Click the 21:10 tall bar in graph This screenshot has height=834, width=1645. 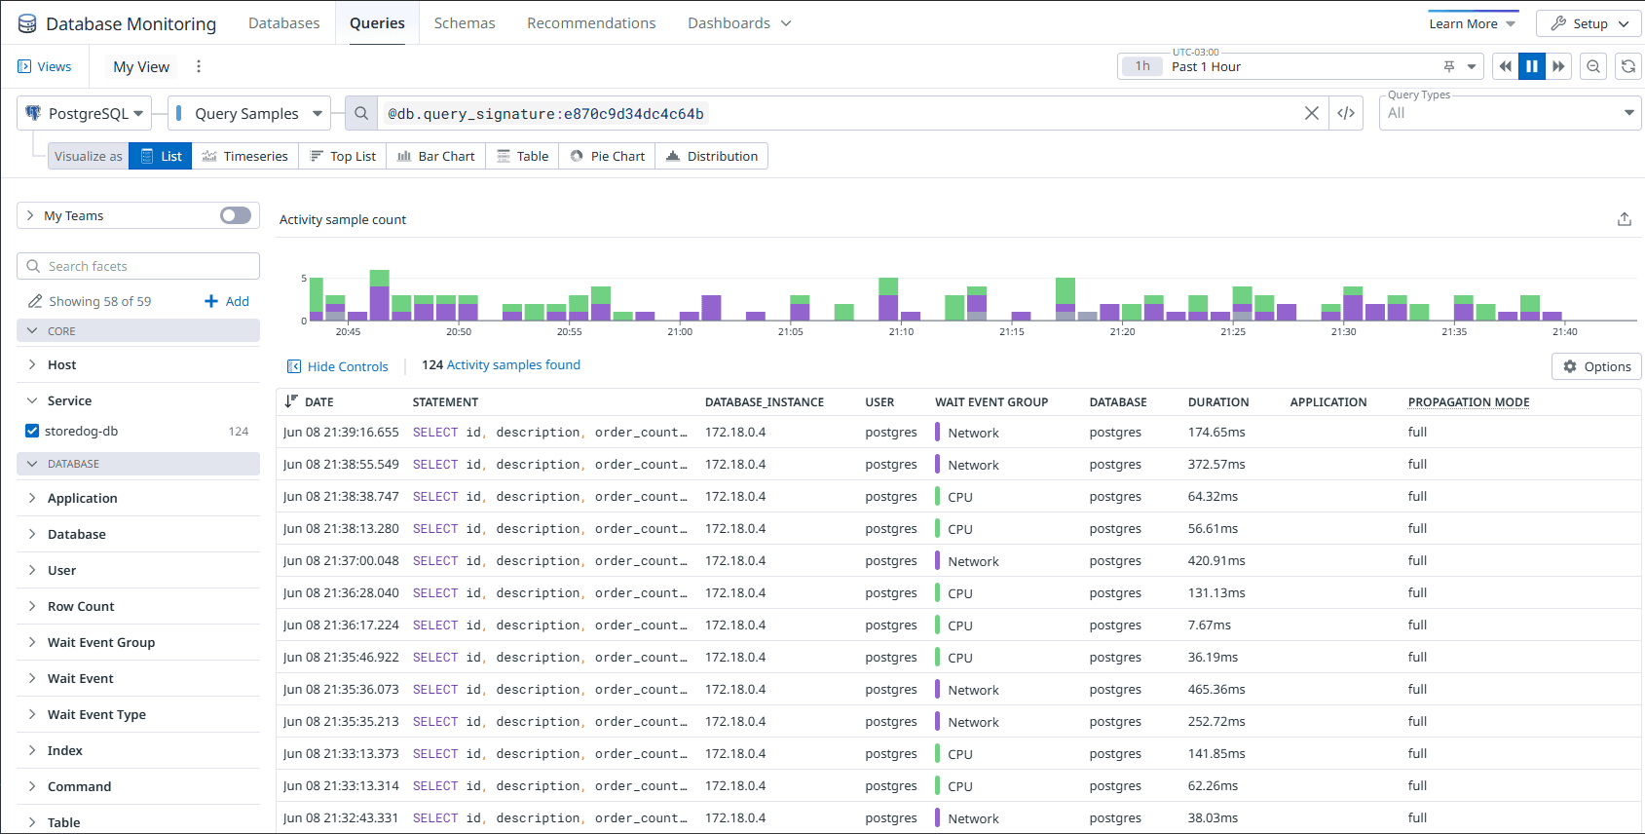888,299
